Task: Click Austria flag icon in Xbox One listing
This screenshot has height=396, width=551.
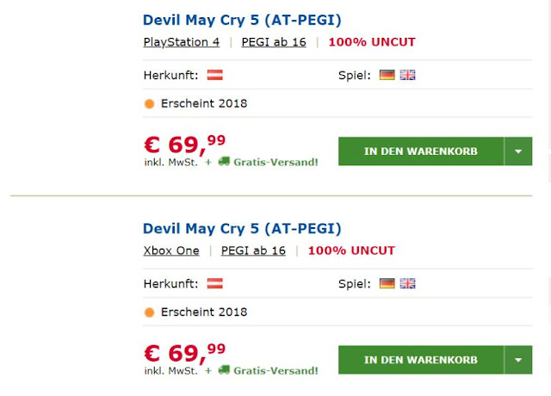Action: coord(215,283)
